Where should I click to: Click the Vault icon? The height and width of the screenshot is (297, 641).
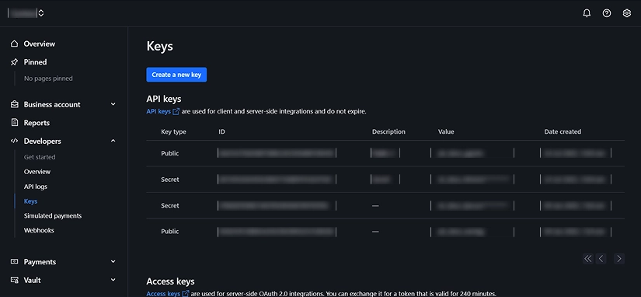pos(14,280)
